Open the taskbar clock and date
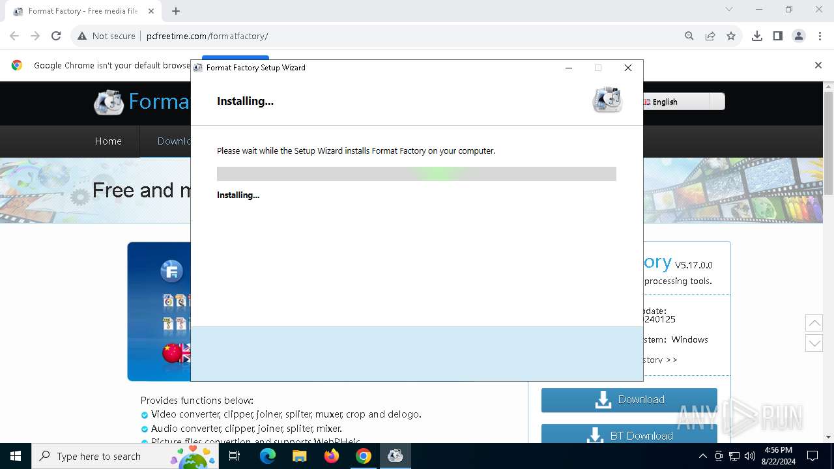The image size is (834, 469). point(777,456)
